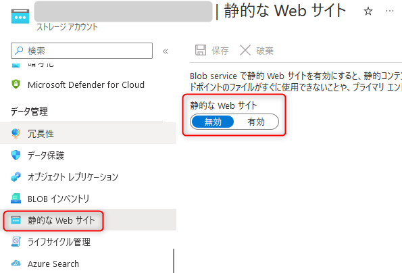The height and width of the screenshot is (273, 402).
Task: Click the storage account resource icon
Action: click(x=20, y=16)
